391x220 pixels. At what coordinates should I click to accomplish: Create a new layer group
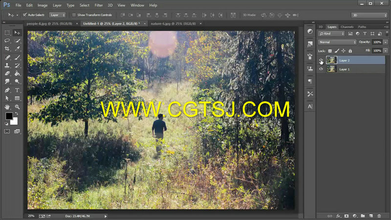click(x=363, y=216)
